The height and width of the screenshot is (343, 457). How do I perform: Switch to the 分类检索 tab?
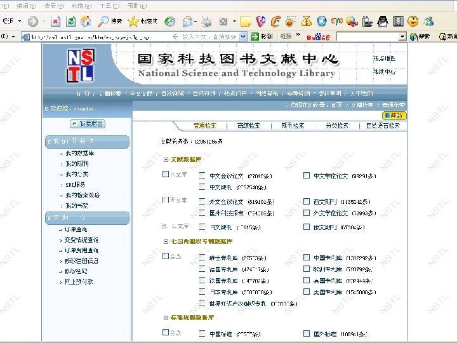(337, 126)
